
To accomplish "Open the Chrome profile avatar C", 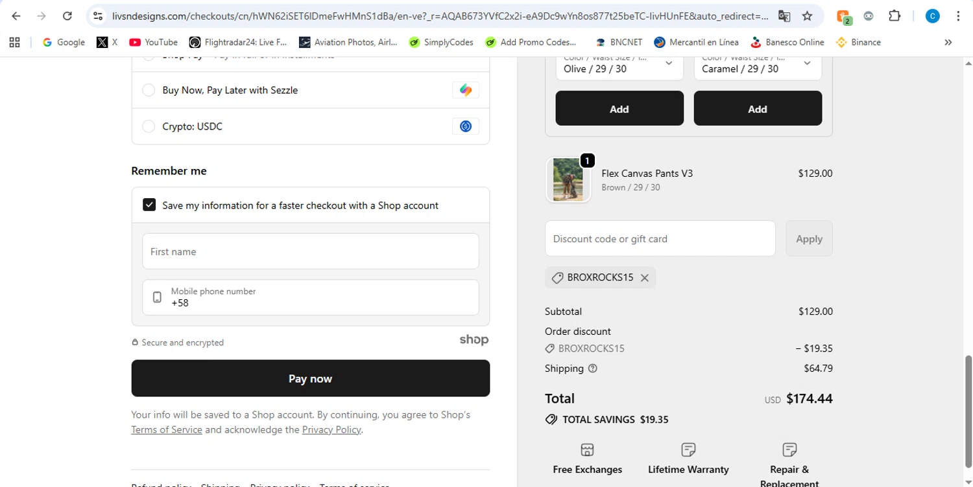I will (932, 16).
